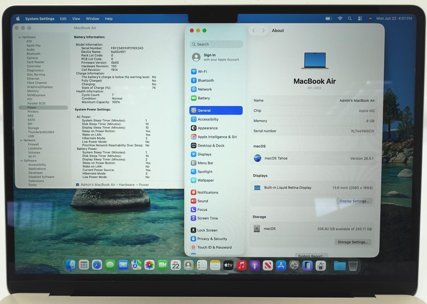The height and width of the screenshot is (304, 427).
Task: Click Sign in with your Apple Account
Action: pyautogui.click(x=216, y=57)
